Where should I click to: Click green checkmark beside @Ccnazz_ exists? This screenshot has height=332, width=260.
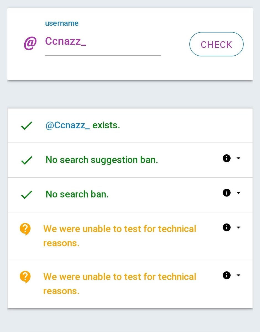click(x=27, y=126)
